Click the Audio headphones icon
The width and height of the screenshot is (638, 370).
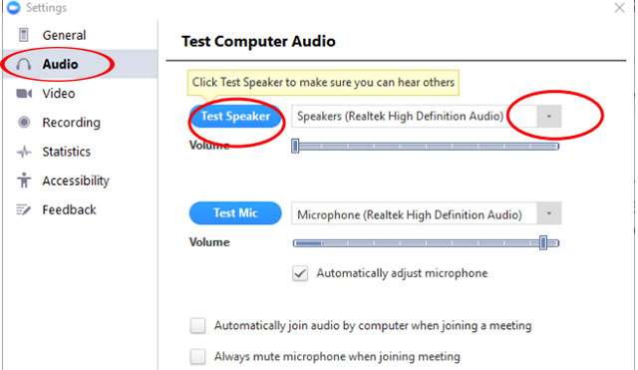tap(24, 64)
